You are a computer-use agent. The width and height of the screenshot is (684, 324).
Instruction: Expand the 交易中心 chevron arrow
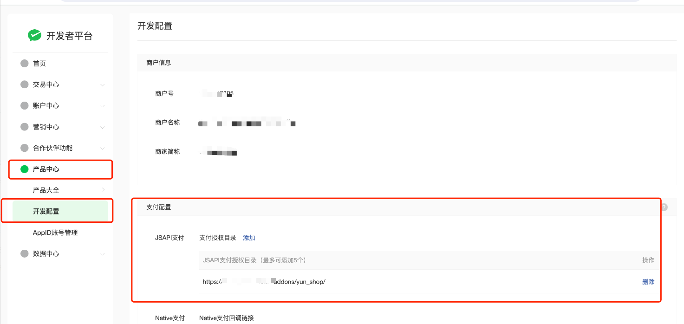103,85
